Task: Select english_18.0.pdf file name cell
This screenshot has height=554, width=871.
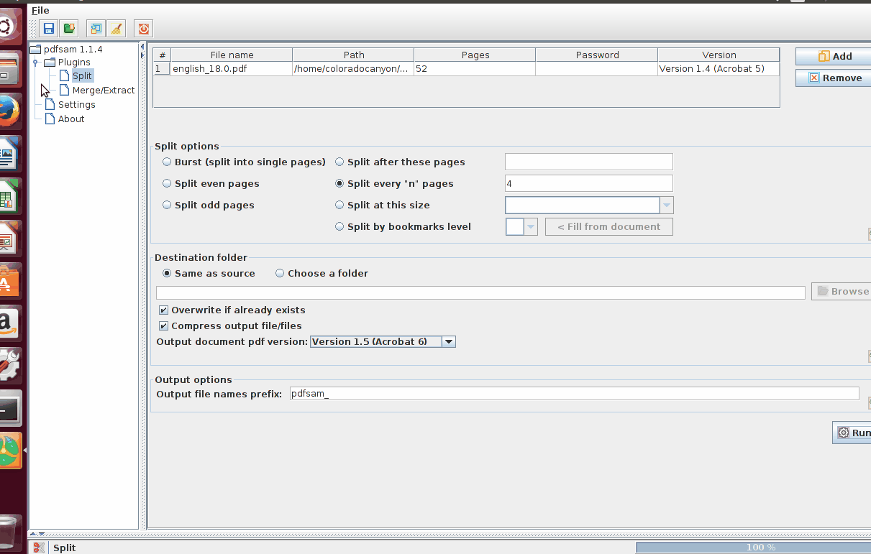Action: (x=232, y=69)
